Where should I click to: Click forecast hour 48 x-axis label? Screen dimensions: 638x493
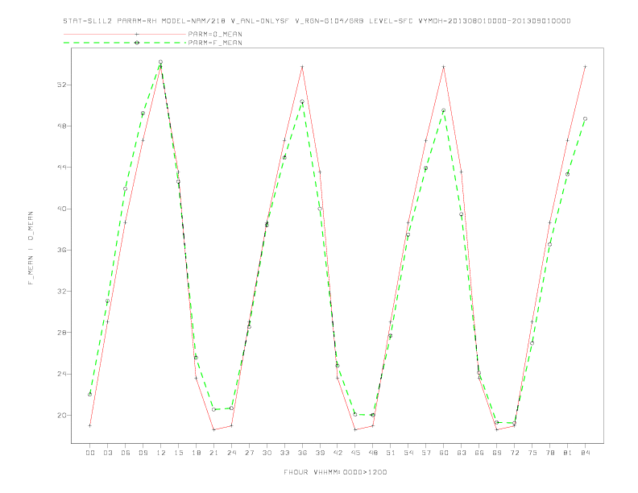pos(373,453)
